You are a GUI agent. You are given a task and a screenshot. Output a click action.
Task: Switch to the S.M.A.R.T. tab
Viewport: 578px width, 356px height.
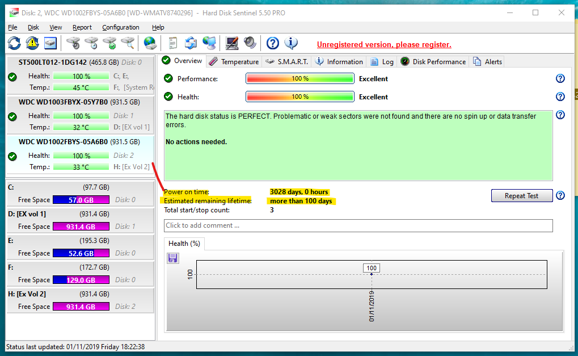(287, 62)
